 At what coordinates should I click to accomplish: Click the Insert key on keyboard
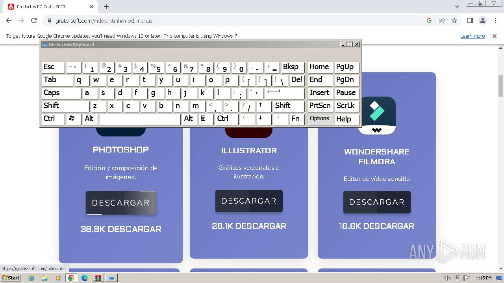(320, 93)
